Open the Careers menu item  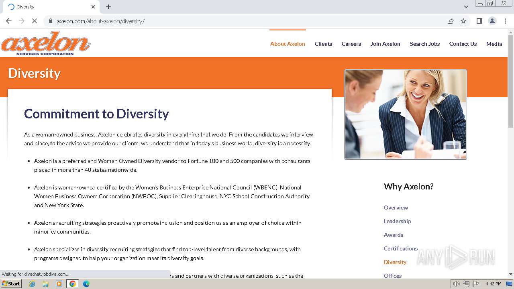click(351, 44)
